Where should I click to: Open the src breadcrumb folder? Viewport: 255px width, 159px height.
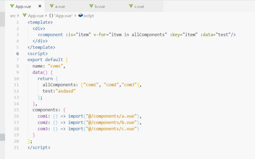pos(13,16)
